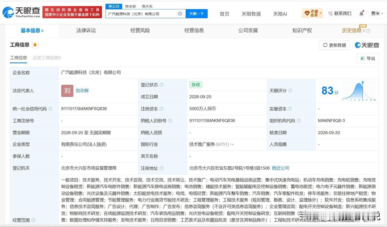Click the Tianyancha watermark logo beside 更新数据
387x227 pixels.
pyautogui.click(x=367, y=45)
